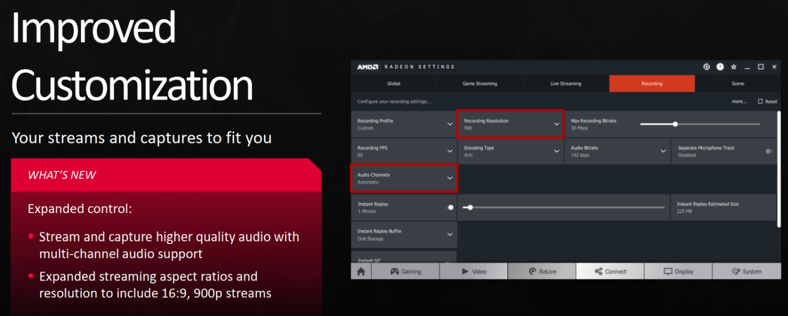
Task: Open the Display section
Action: tap(678, 271)
